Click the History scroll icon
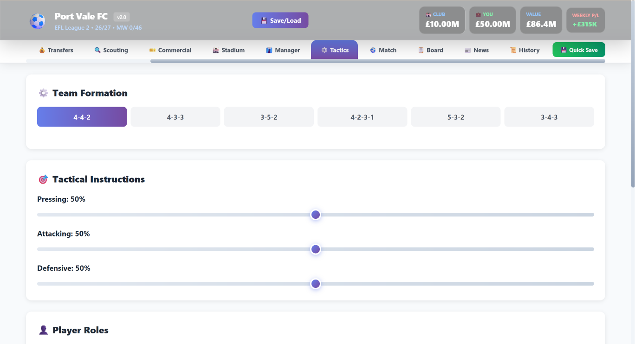The image size is (635, 344). click(x=513, y=50)
